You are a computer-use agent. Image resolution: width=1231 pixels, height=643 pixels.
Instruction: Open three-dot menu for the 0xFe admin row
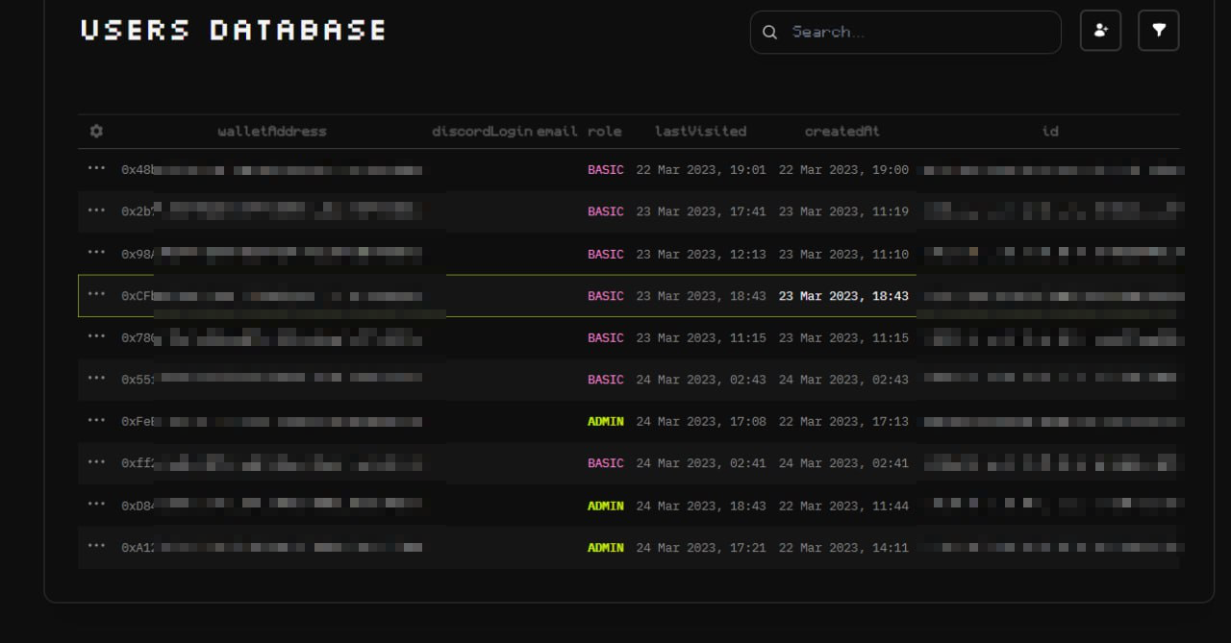click(x=96, y=420)
